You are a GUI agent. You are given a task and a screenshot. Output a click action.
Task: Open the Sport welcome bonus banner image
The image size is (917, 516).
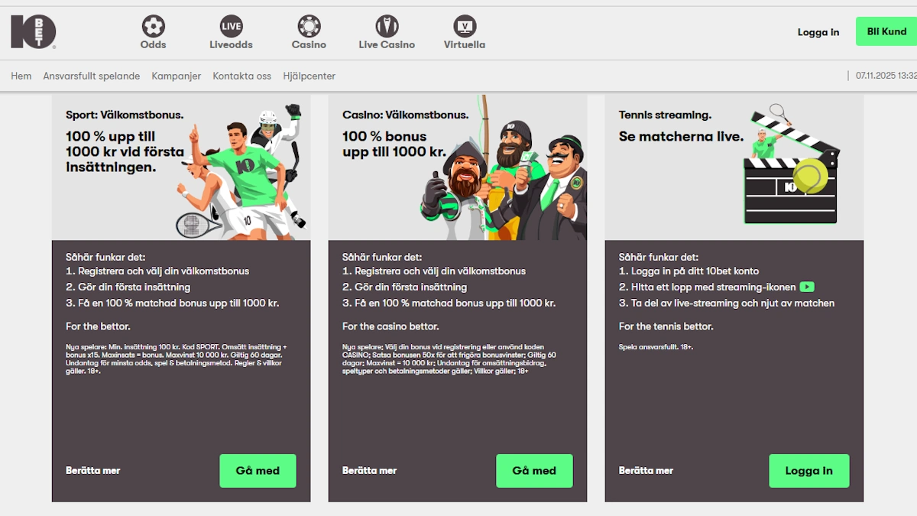(x=181, y=168)
